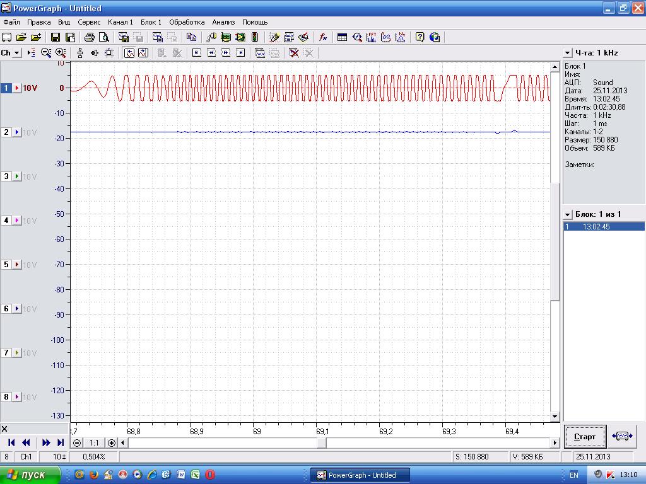Viewport: 646px width, 484px height.
Task: Click the horizontal time scrollbar thumb
Action: [321, 443]
